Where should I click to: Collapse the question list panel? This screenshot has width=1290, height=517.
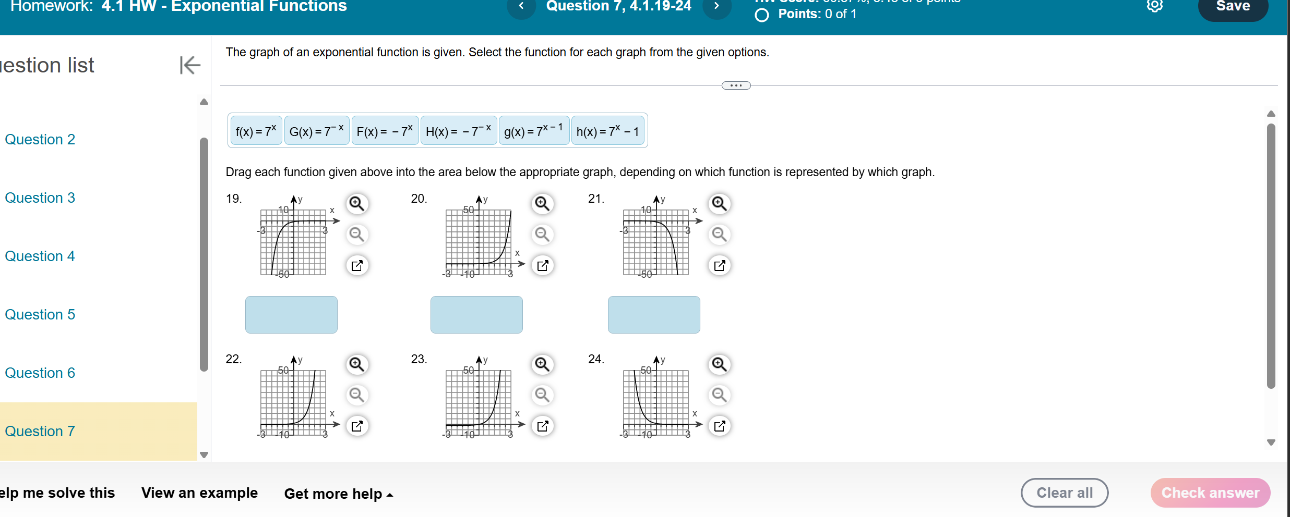(189, 65)
